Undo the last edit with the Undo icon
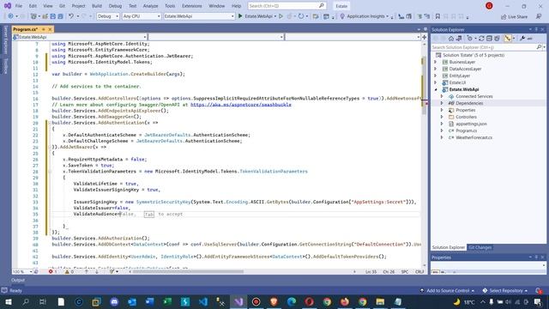Screen dimensions: 549x309 (71, 16)
